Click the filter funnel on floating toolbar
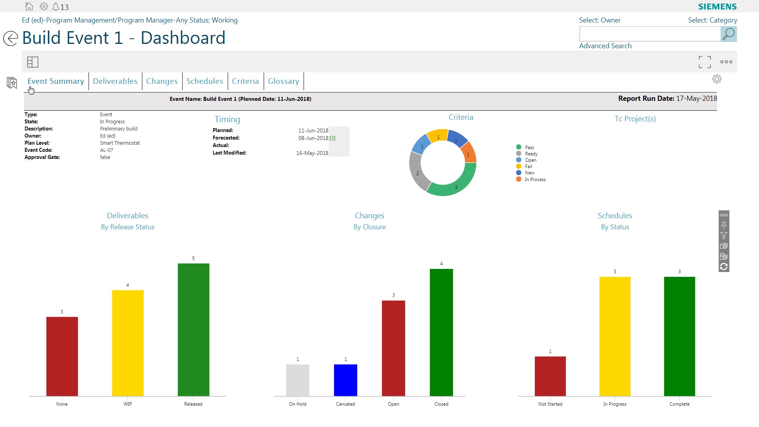The width and height of the screenshot is (759, 427). [723, 236]
